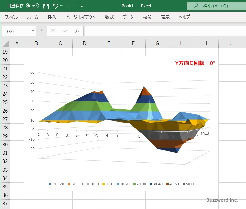
Task: Click the vertical axis label 60
Action: pyautogui.click(x=32, y=72)
